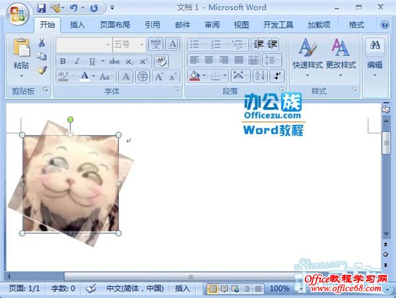Apply phonetic guide (wén) to text
This screenshot has height=298, width=396.
coord(156,44)
